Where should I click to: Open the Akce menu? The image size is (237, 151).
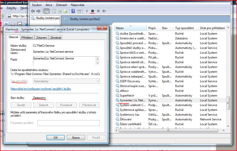[x=49, y=5]
